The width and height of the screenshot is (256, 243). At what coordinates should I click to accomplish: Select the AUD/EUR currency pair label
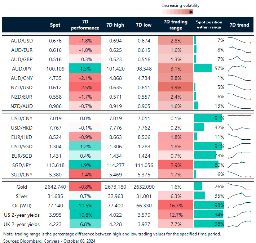point(22,50)
